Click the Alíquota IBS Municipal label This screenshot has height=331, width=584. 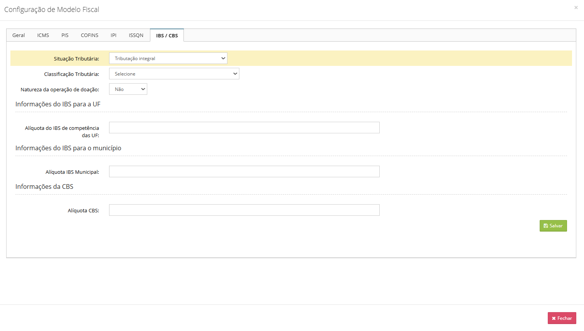(x=72, y=172)
